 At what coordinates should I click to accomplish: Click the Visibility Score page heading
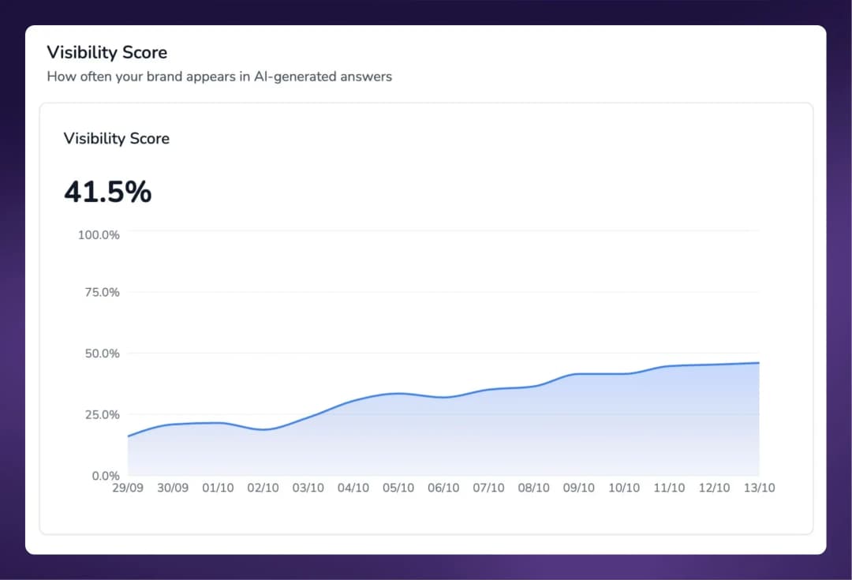(x=106, y=53)
